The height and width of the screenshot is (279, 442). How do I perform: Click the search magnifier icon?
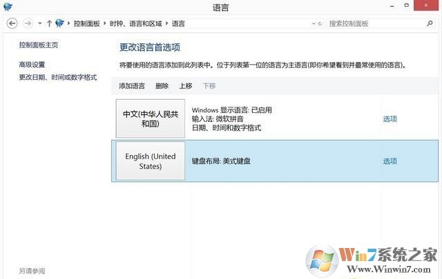430,23
